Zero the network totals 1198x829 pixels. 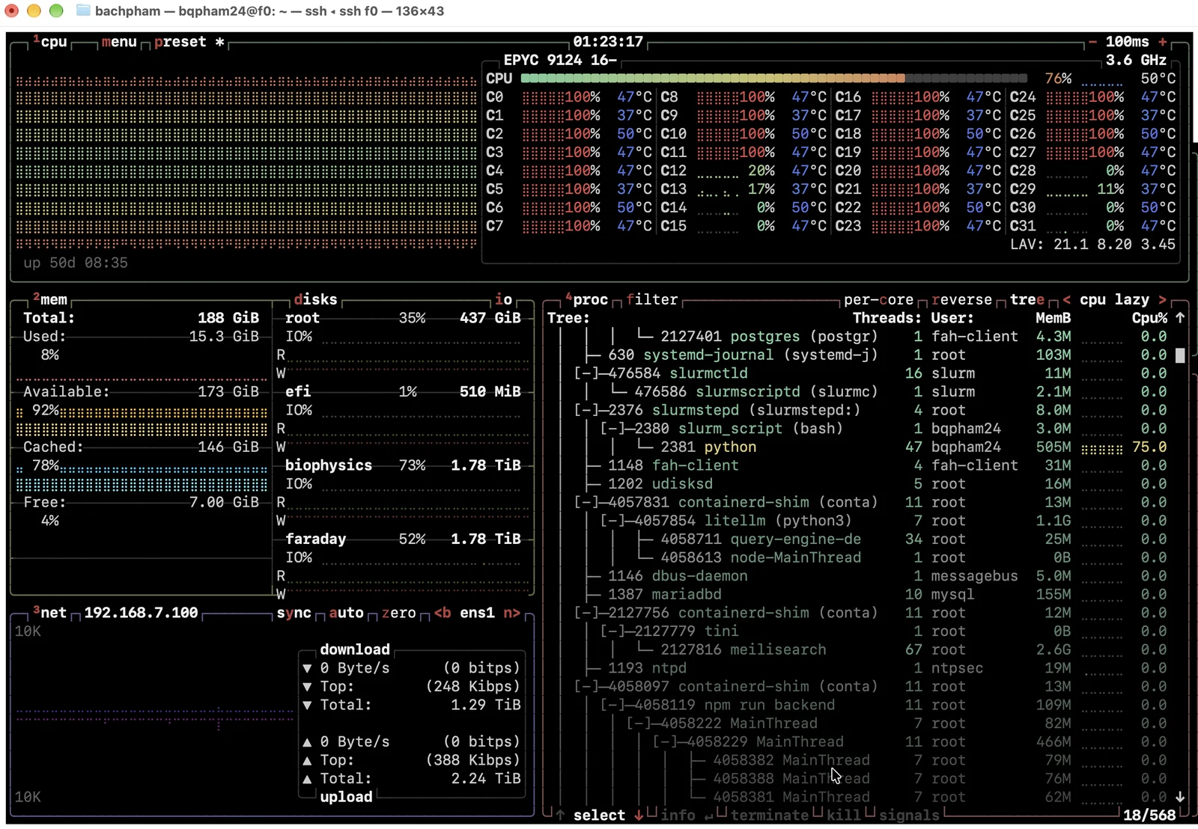pyautogui.click(x=398, y=613)
